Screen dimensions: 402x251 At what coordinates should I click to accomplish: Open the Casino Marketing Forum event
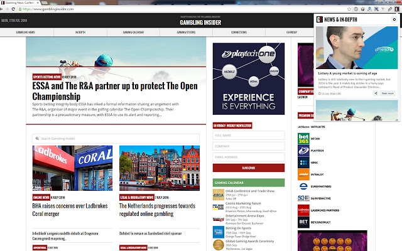pos(243,203)
